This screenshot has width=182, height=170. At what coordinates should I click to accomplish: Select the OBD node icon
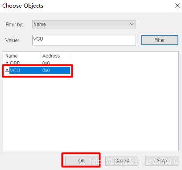(x=7, y=63)
